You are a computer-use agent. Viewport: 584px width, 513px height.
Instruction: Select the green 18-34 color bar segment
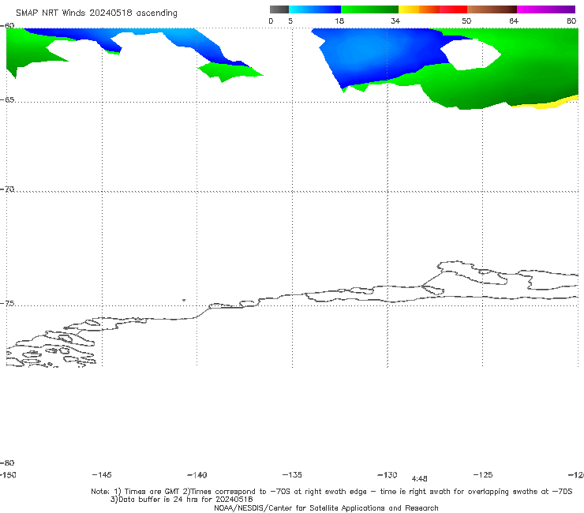click(369, 9)
